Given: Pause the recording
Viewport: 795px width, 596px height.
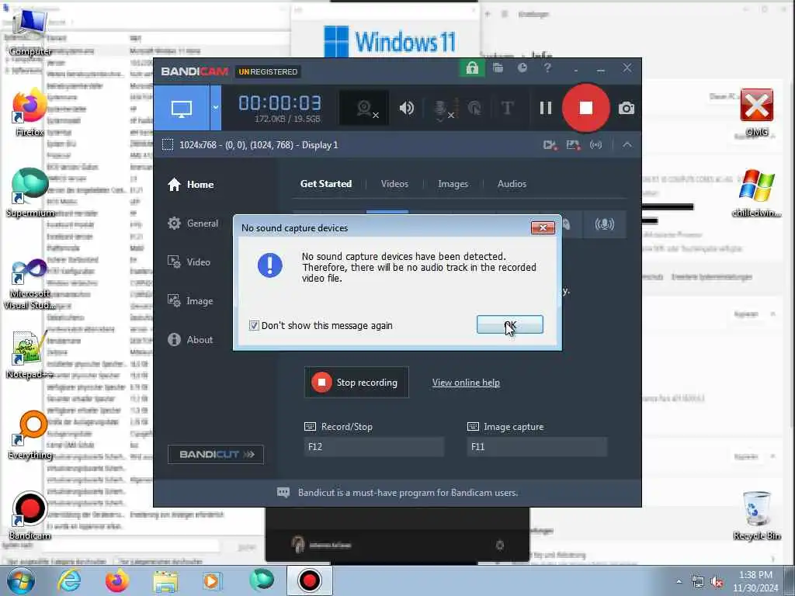Looking at the screenshot, I should point(546,108).
